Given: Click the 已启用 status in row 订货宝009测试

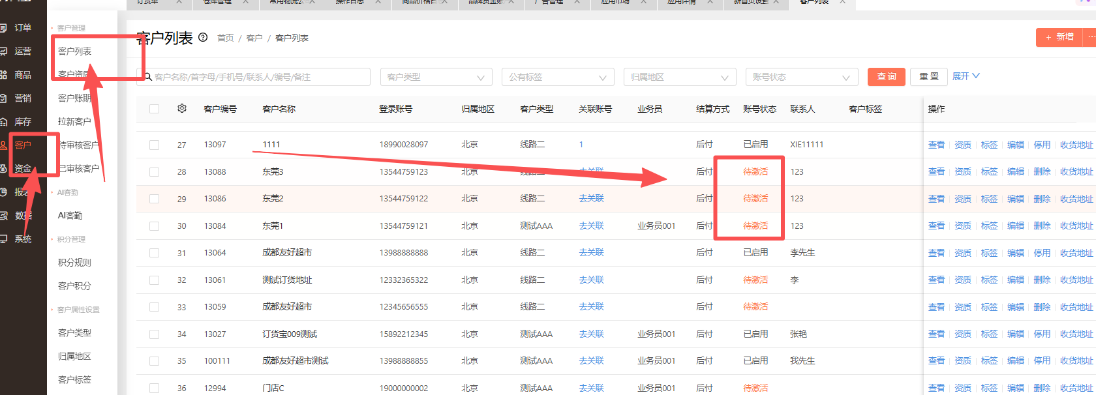Looking at the screenshot, I should (x=755, y=334).
